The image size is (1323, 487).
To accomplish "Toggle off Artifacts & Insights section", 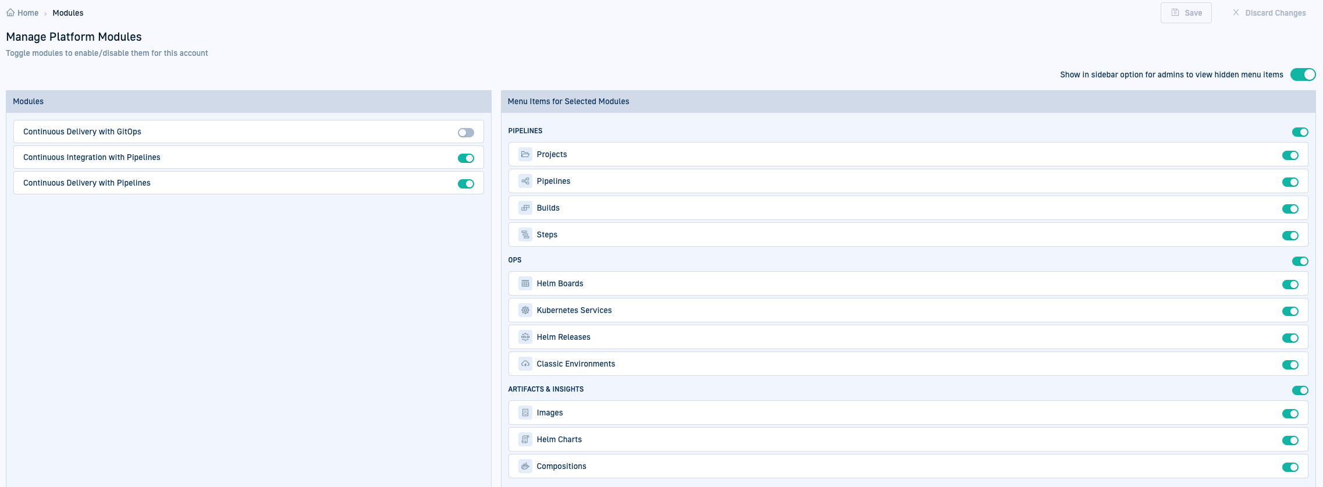I will click(x=1300, y=390).
